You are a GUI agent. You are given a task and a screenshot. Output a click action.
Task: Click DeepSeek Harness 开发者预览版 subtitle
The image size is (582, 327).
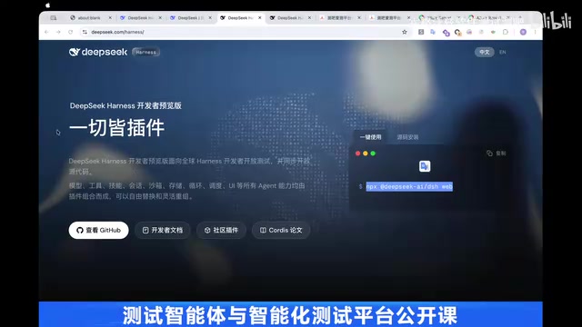coord(125,105)
